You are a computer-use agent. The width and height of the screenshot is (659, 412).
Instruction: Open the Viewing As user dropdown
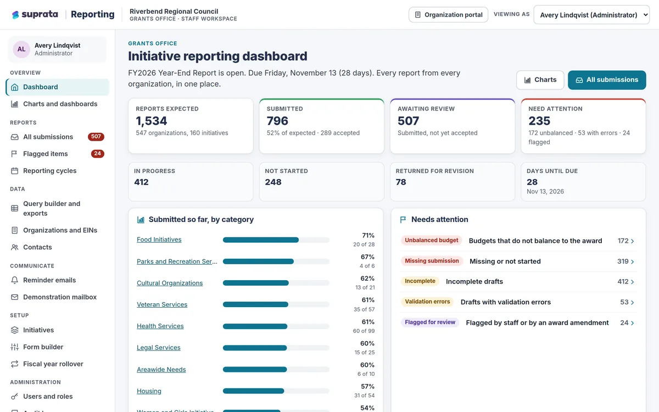click(x=591, y=15)
